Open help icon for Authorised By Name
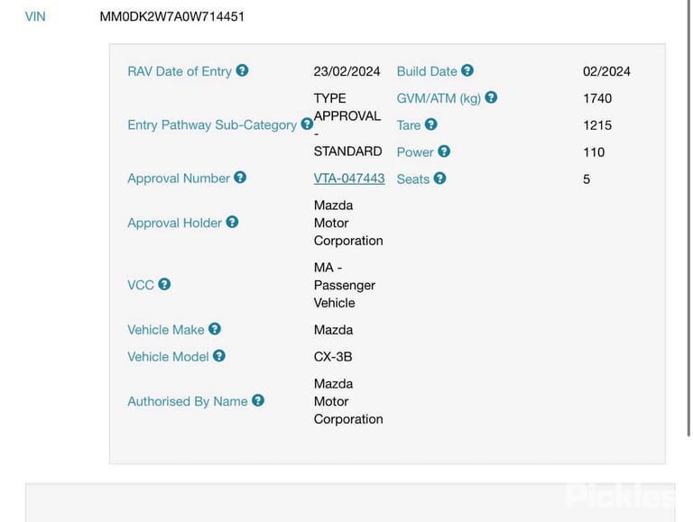693x522 pixels. [x=258, y=400]
